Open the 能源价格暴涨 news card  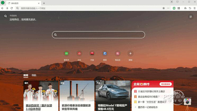point(77,96)
